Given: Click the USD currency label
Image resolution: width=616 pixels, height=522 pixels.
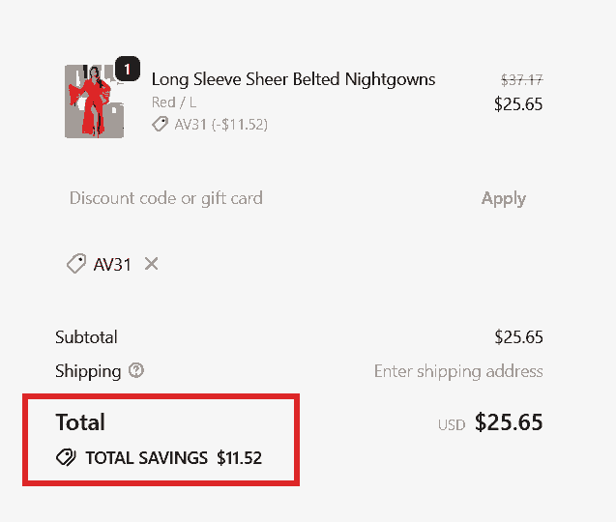Looking at the screenshot, I should [452, 424].
